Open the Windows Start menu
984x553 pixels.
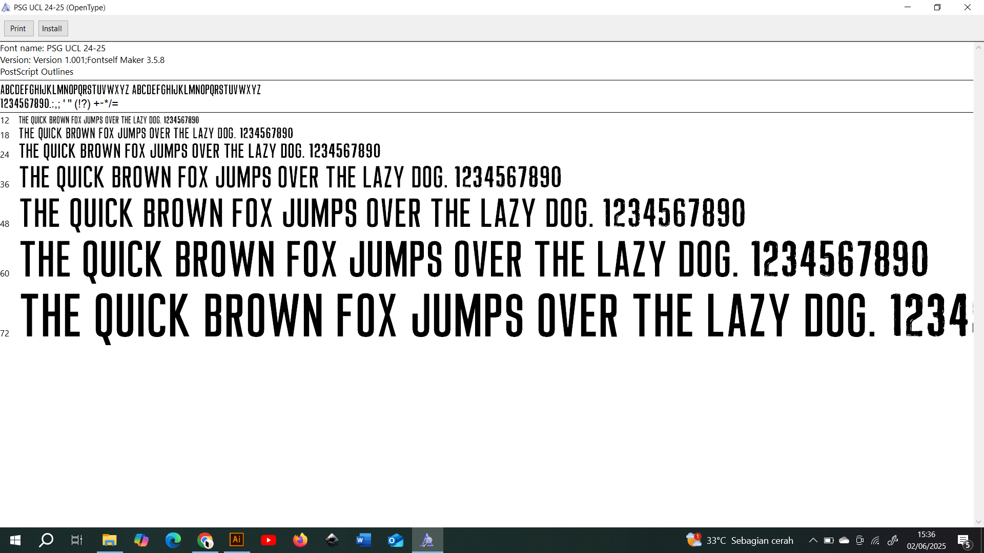[x=15, y=540]
